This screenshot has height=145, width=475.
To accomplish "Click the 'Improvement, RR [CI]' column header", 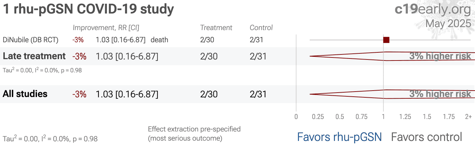I will (106, 28).
